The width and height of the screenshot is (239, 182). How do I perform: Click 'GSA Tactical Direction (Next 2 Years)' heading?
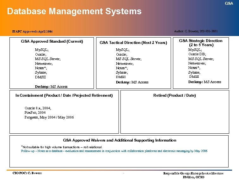point(133,43)
